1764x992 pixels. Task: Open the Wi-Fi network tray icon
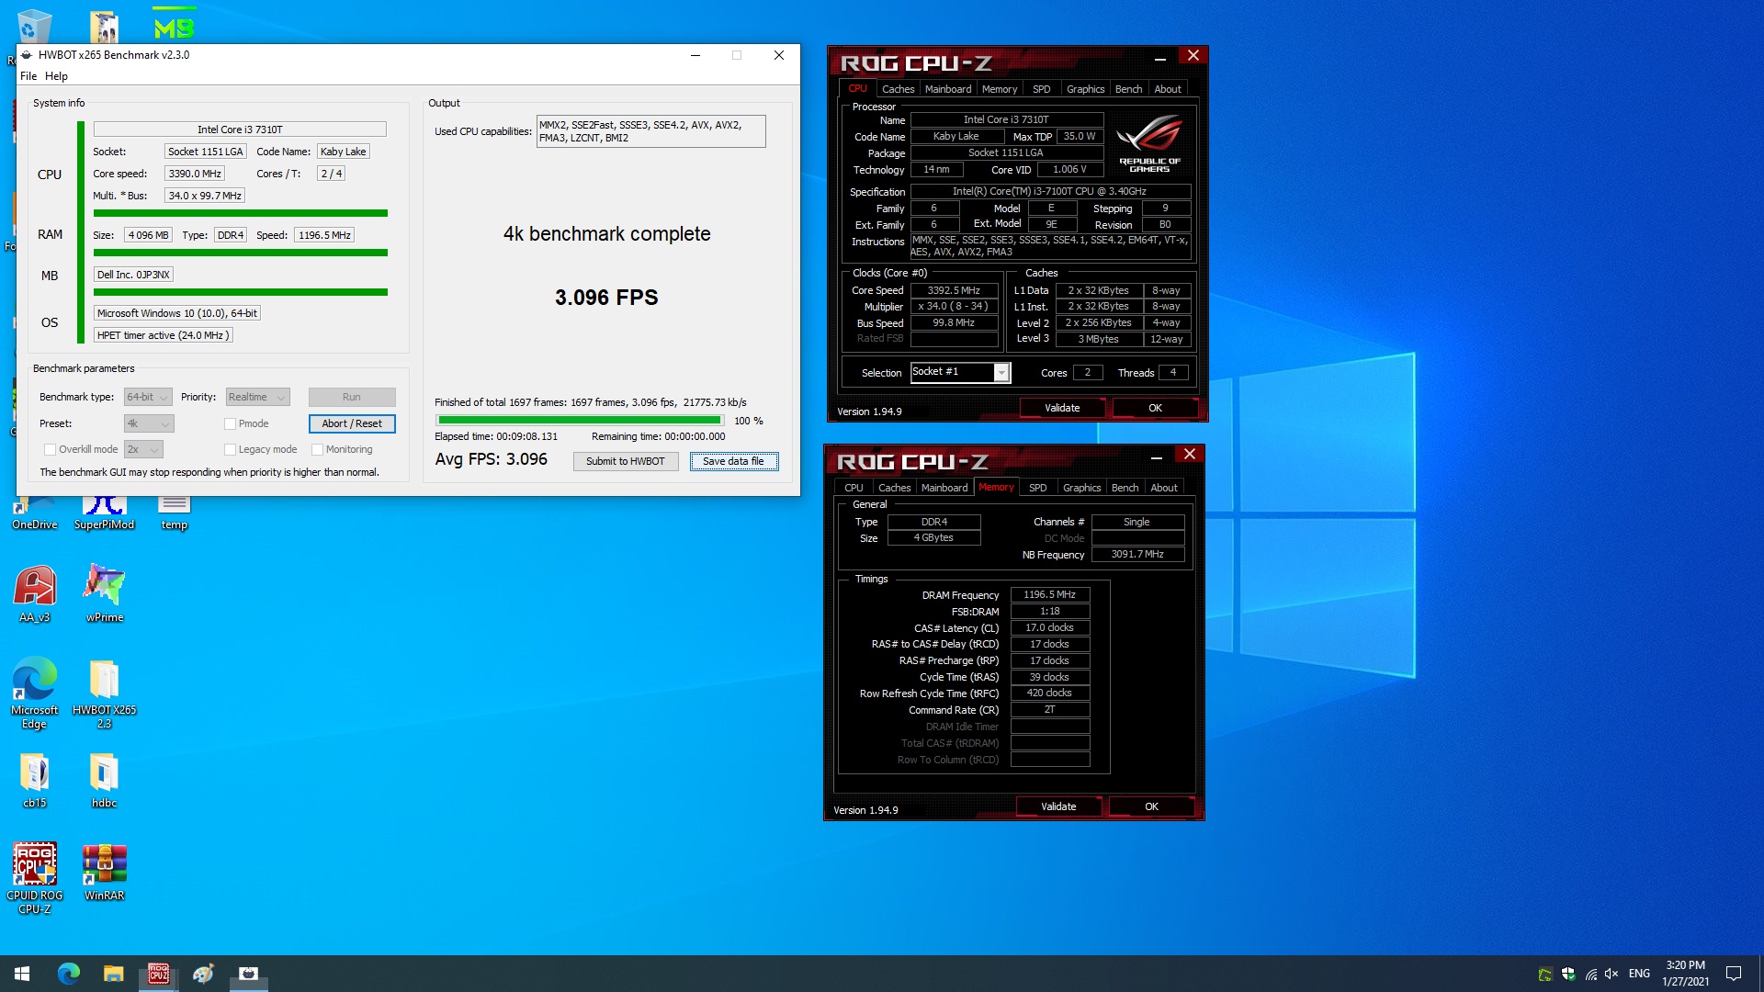point(1590,975)
